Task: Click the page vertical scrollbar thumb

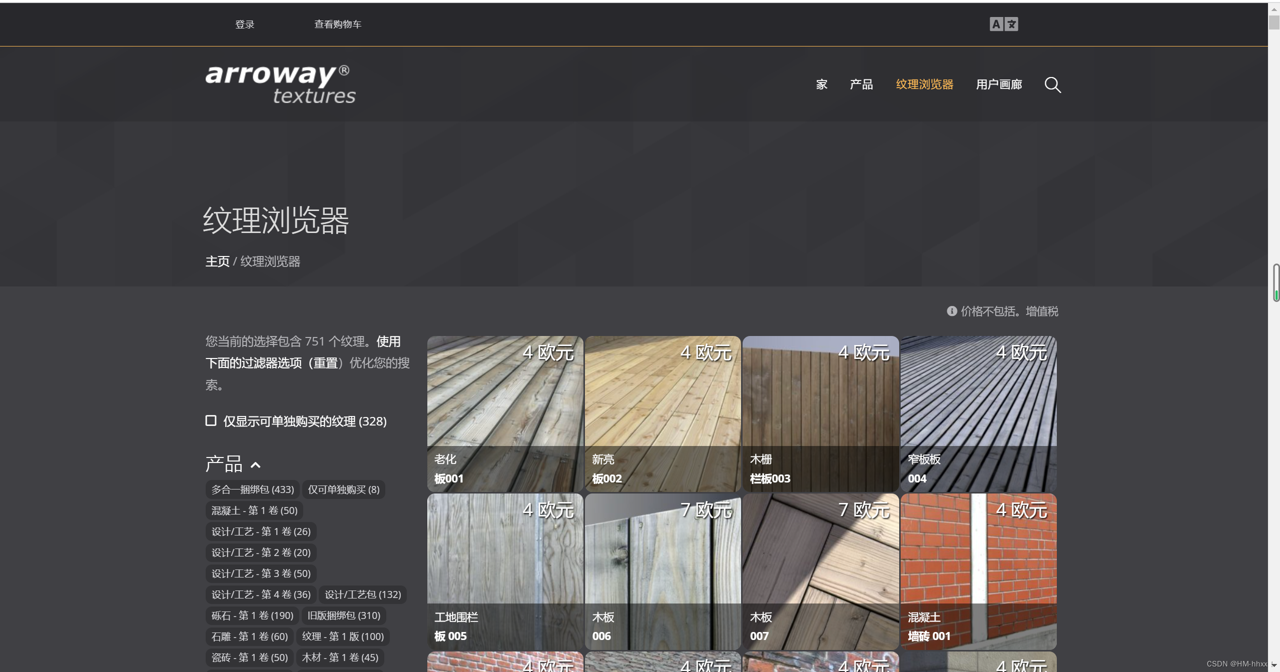Action: pos(1274,22)
